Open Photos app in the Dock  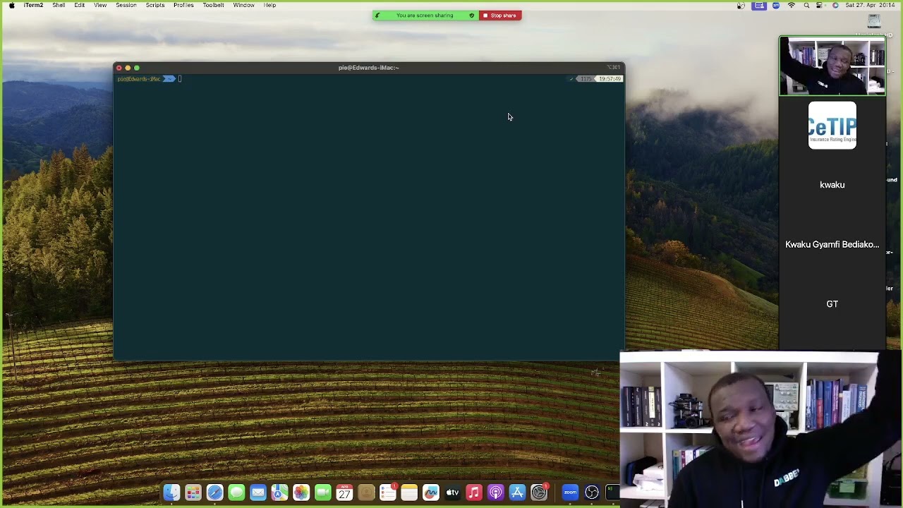point(301,492)
